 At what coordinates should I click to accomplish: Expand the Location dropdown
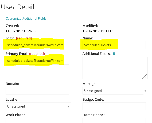[x=38, y=106]
